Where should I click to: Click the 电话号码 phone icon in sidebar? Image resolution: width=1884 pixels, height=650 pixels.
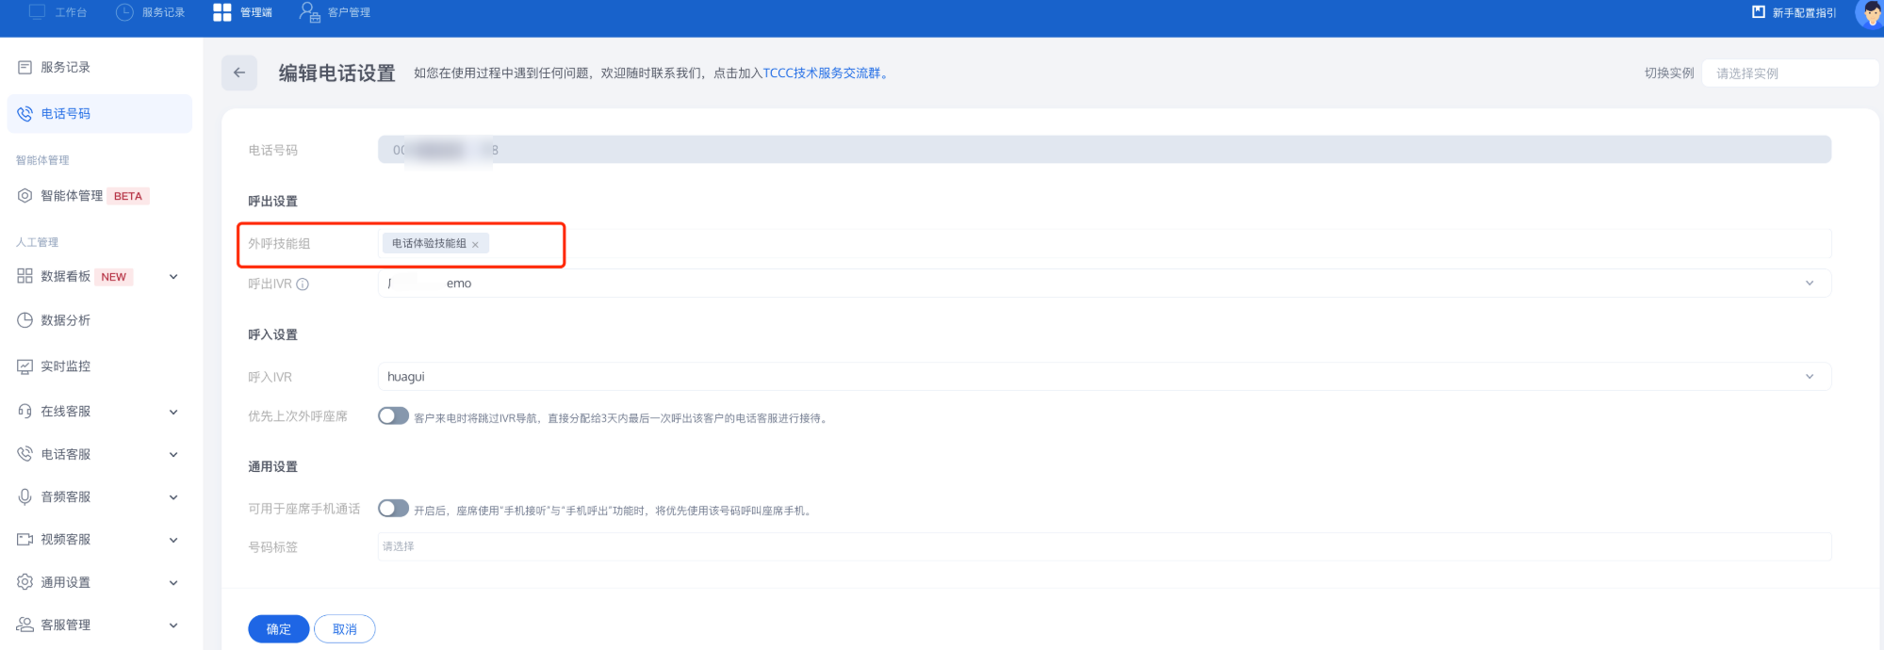point(25,114)
